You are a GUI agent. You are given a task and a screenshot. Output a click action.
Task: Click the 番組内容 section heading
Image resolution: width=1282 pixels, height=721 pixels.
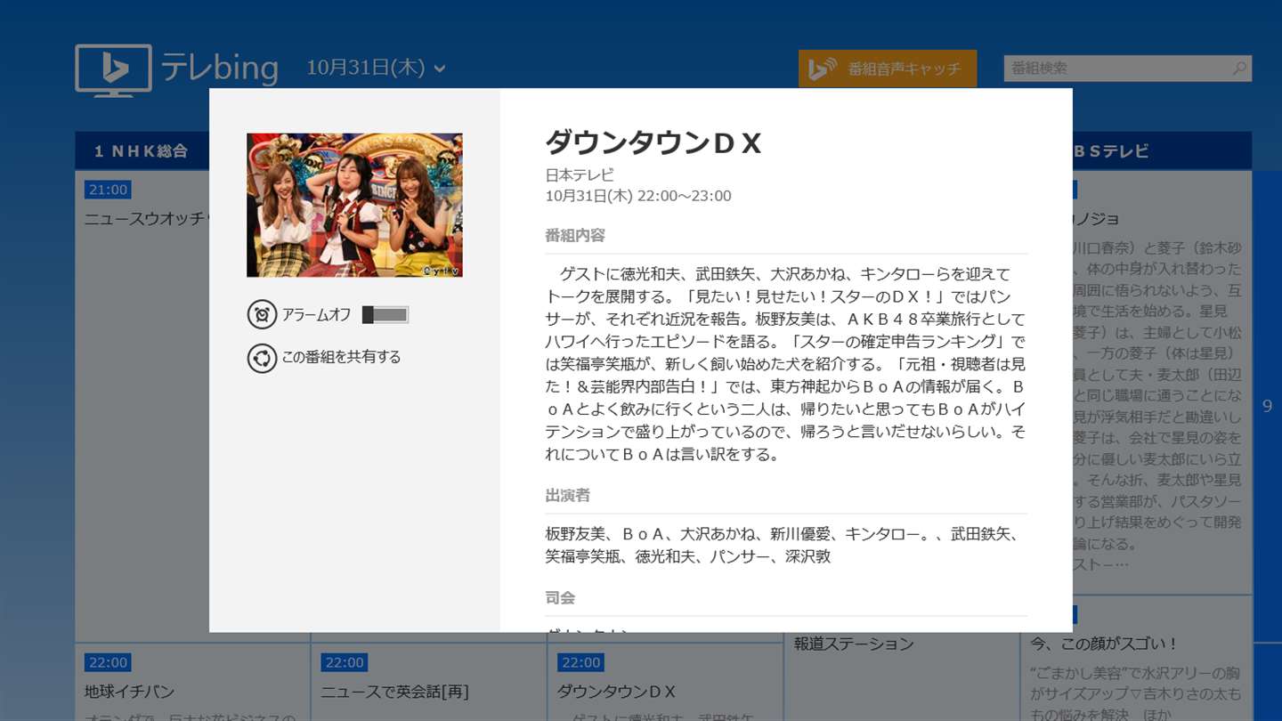(x=575, y=236)
